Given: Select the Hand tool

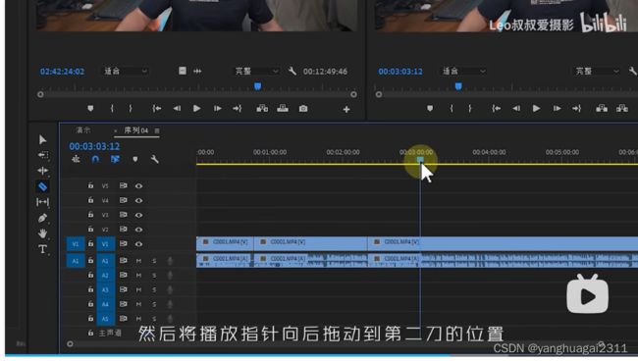Looking at the screenshot, I should (43, 233).
